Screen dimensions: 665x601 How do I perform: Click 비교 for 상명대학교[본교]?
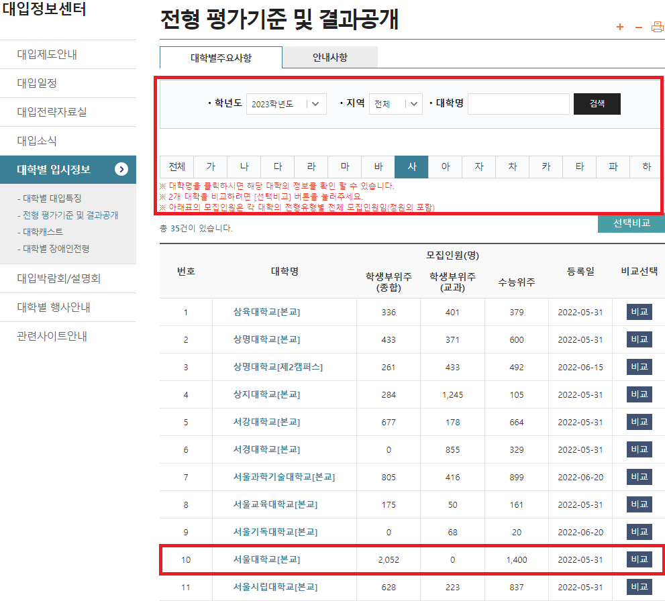tap(639, 339)
